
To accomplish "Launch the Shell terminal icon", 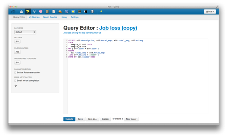I will [79, 12].
